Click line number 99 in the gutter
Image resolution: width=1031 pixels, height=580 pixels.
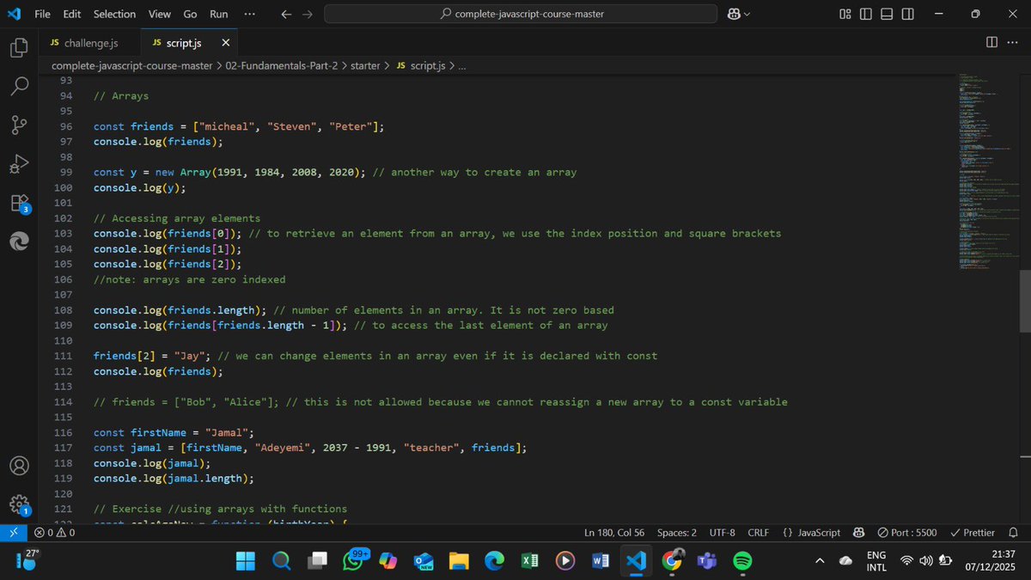pos(65,172)
